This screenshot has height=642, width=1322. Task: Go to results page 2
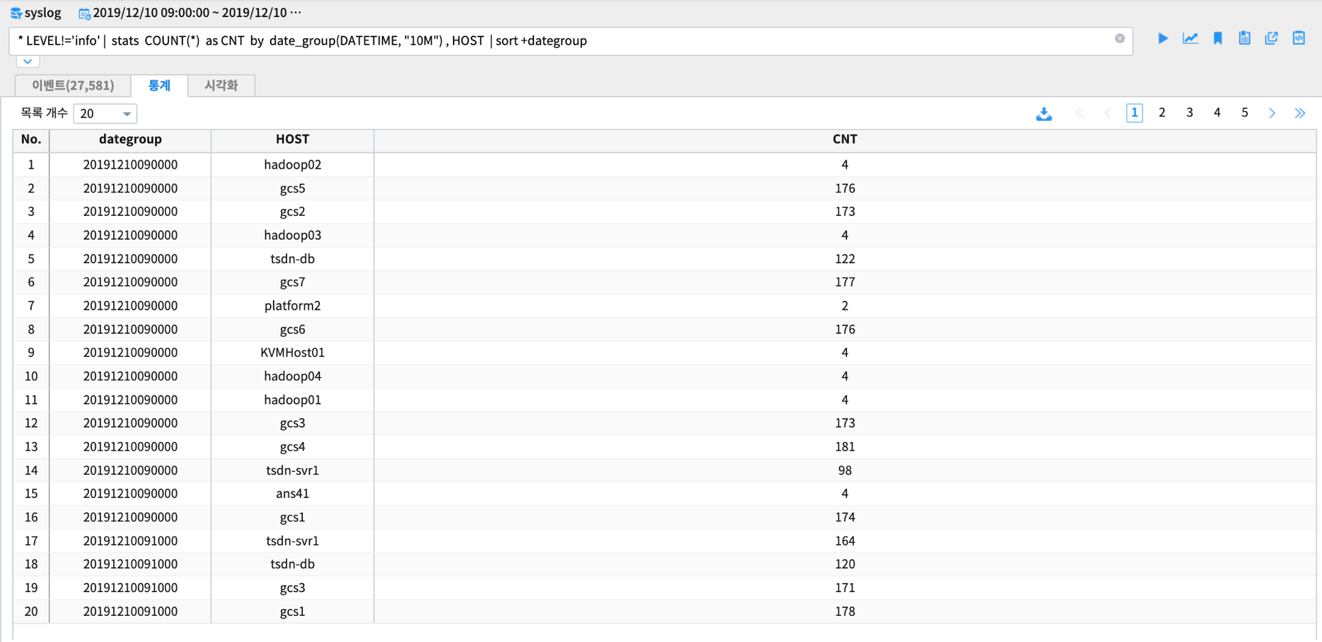tap(1162, 113)
